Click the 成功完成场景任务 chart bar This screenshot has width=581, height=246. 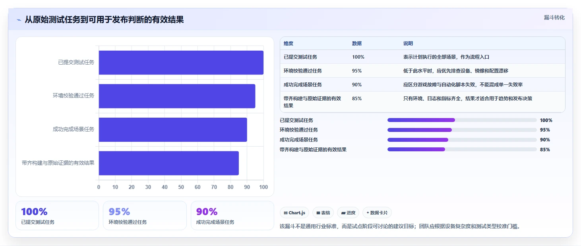pos(173,130)
